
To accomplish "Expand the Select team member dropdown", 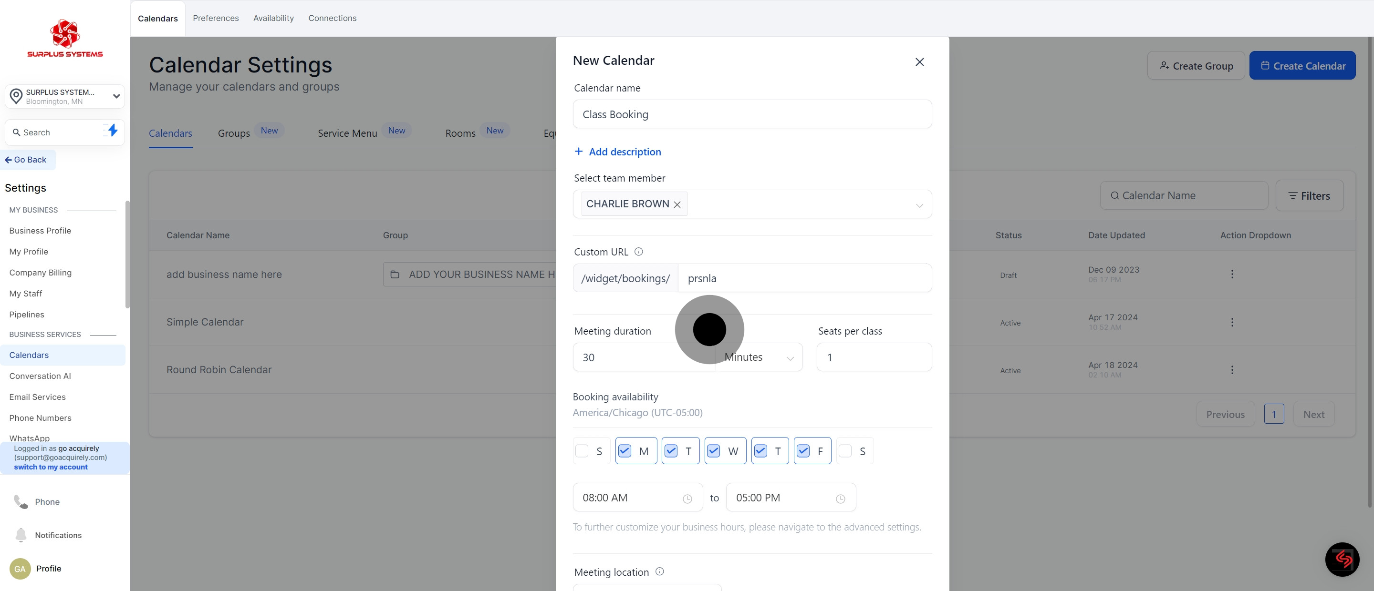I will (919, 205).
